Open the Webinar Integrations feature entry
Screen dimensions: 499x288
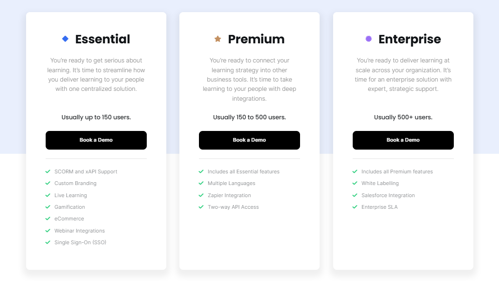80,230
